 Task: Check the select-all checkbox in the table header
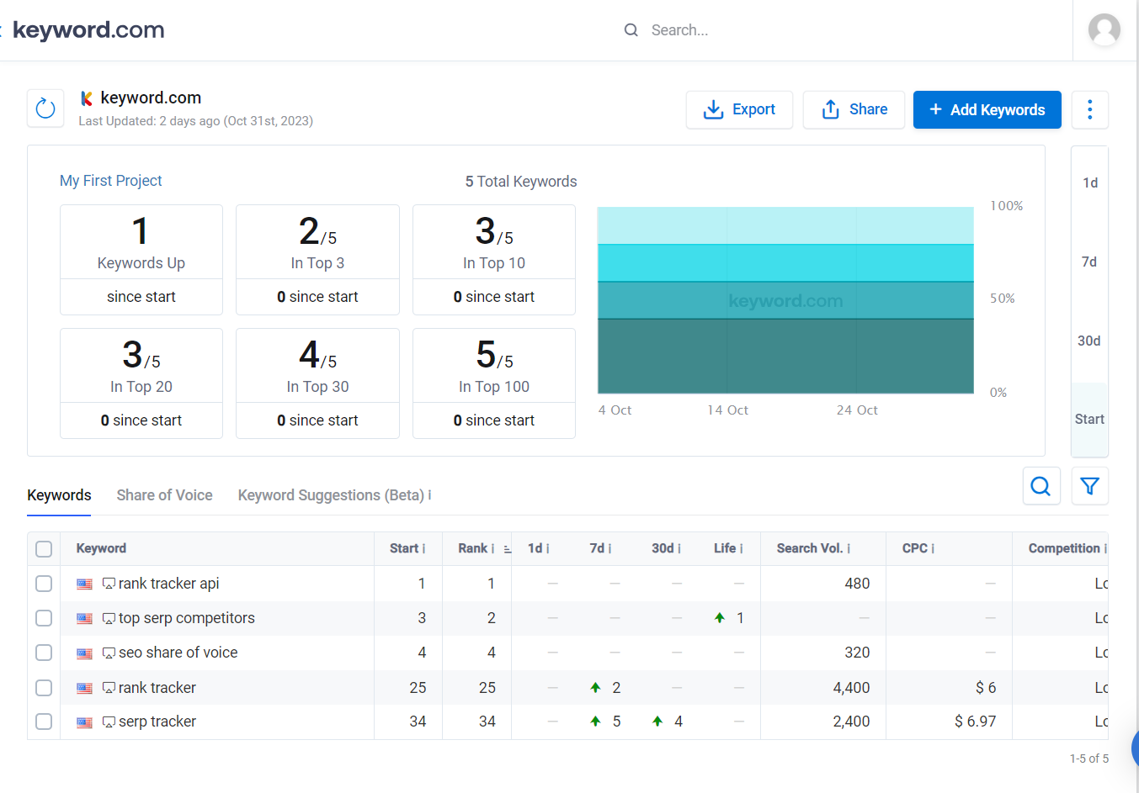44,548
